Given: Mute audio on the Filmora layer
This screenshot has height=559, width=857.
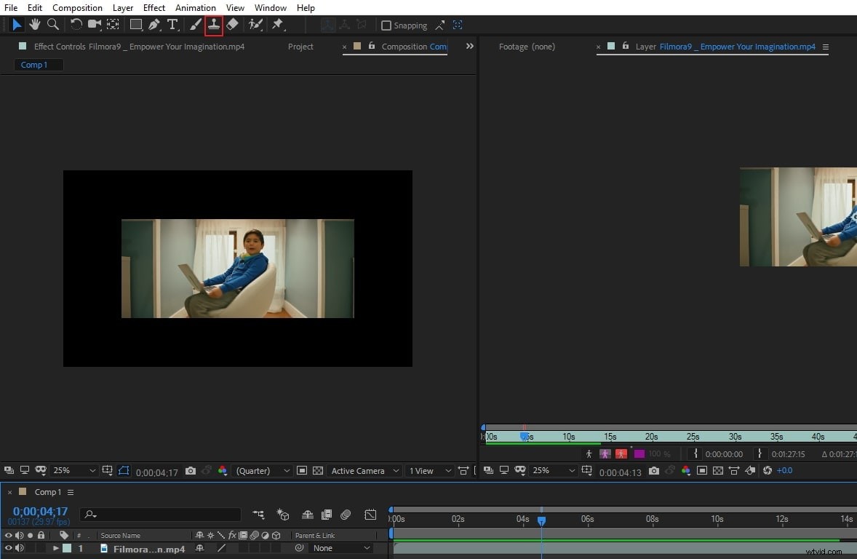Looking at the screenshot, I should tap(19, 548).
